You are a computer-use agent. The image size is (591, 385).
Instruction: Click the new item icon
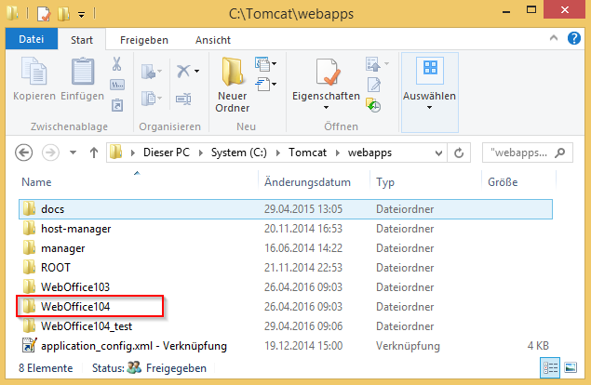click(x=262, y=63)
